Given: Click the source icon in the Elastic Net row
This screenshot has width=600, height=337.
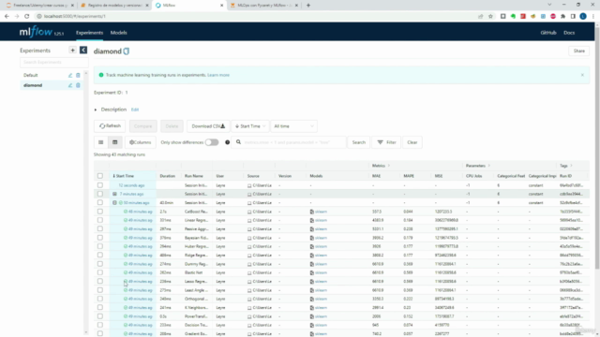Looking at the screenshot, I should 249,272.
